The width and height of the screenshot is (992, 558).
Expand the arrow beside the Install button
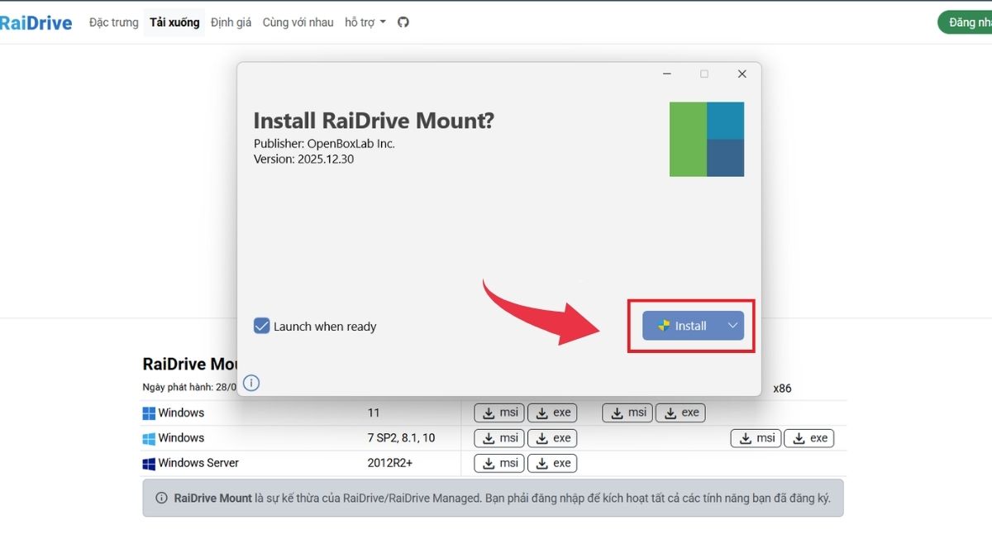(x=732, y=326)
